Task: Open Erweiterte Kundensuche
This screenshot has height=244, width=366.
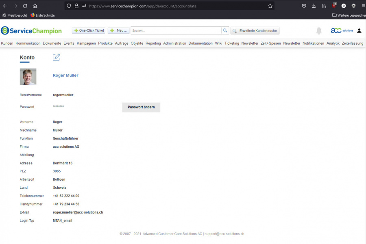Action: (x=255, y=31)
